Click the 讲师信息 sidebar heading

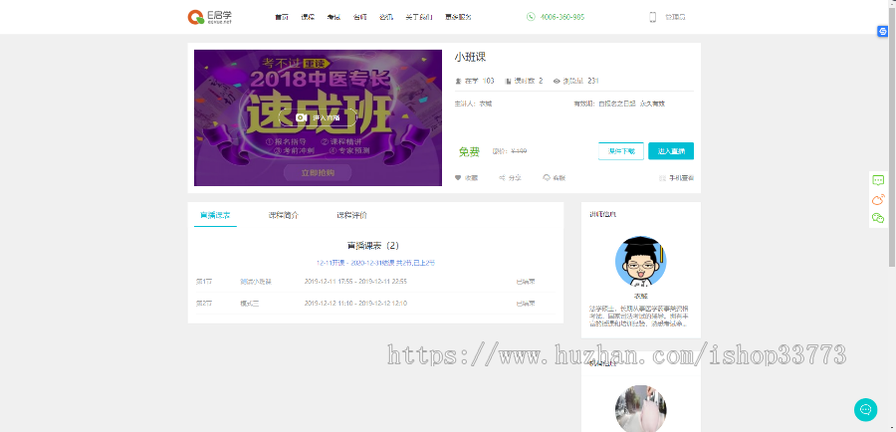603,214
